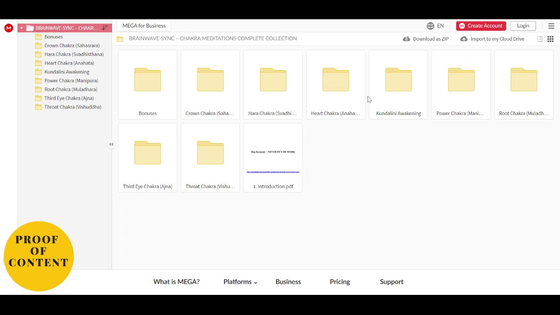Open the Third Eye Chakra folder tile
The image size is (560, 315).
[147, 157]
